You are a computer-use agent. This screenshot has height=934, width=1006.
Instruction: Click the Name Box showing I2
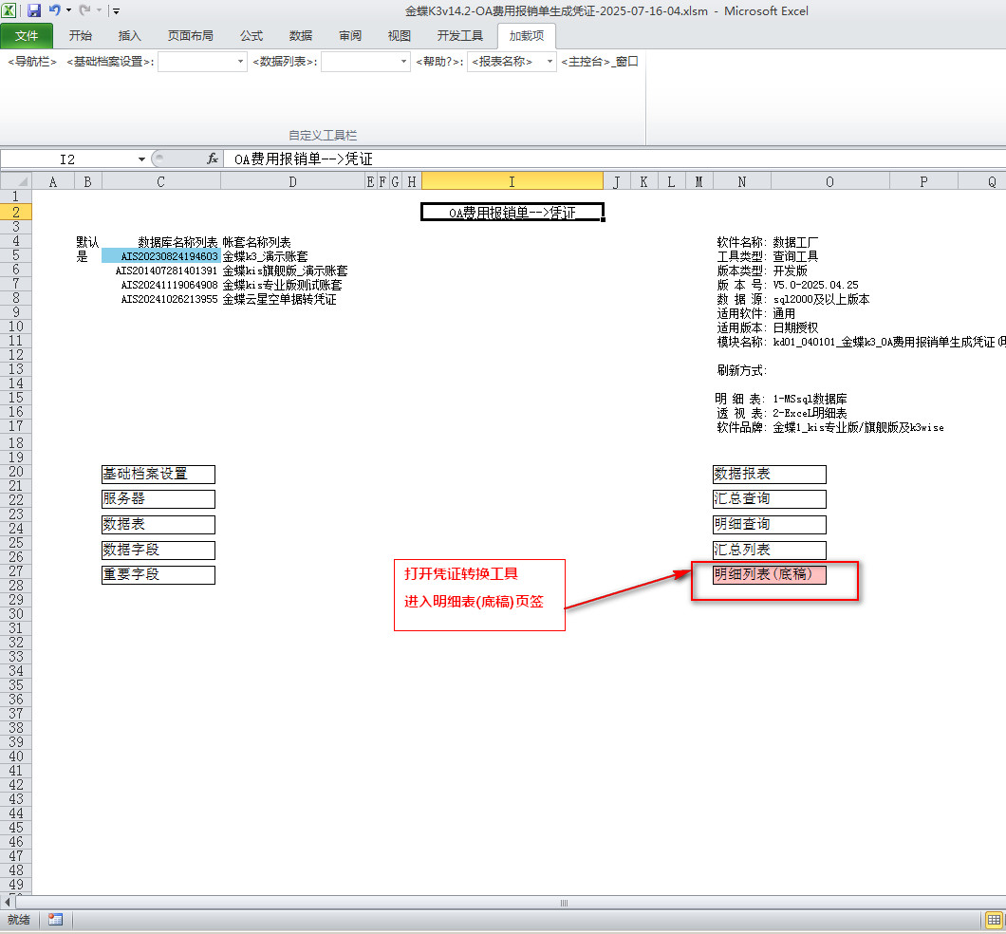pos(67,159)
